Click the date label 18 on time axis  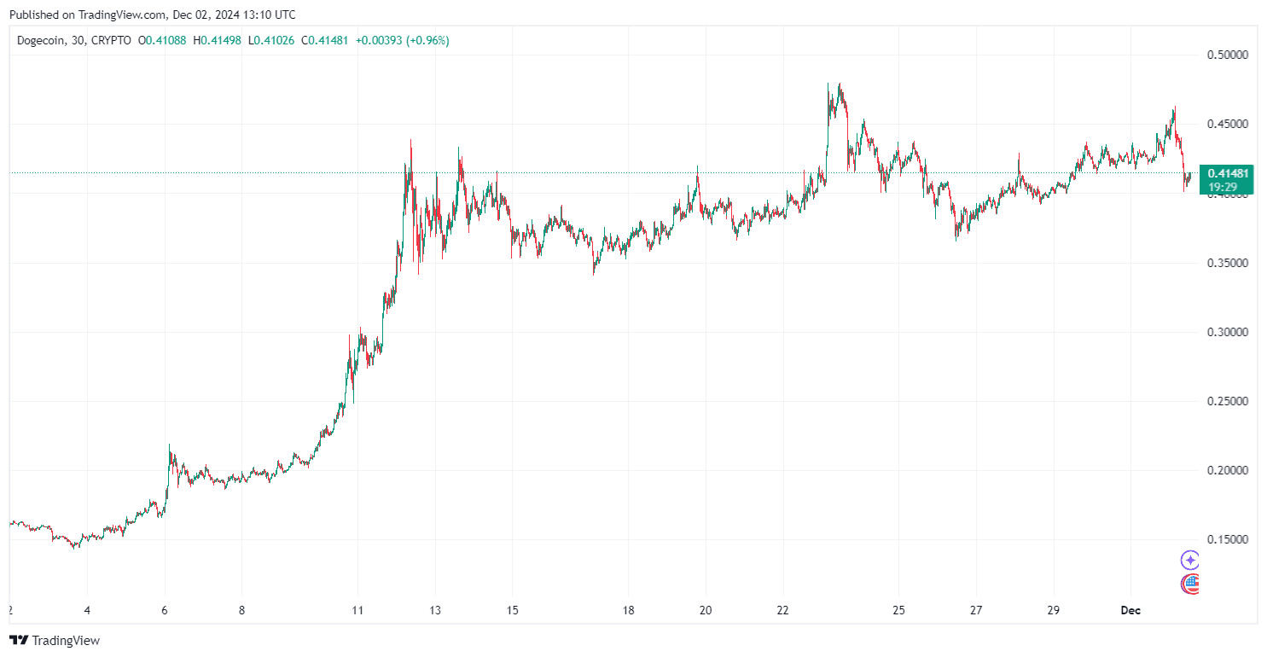point(628,611)
